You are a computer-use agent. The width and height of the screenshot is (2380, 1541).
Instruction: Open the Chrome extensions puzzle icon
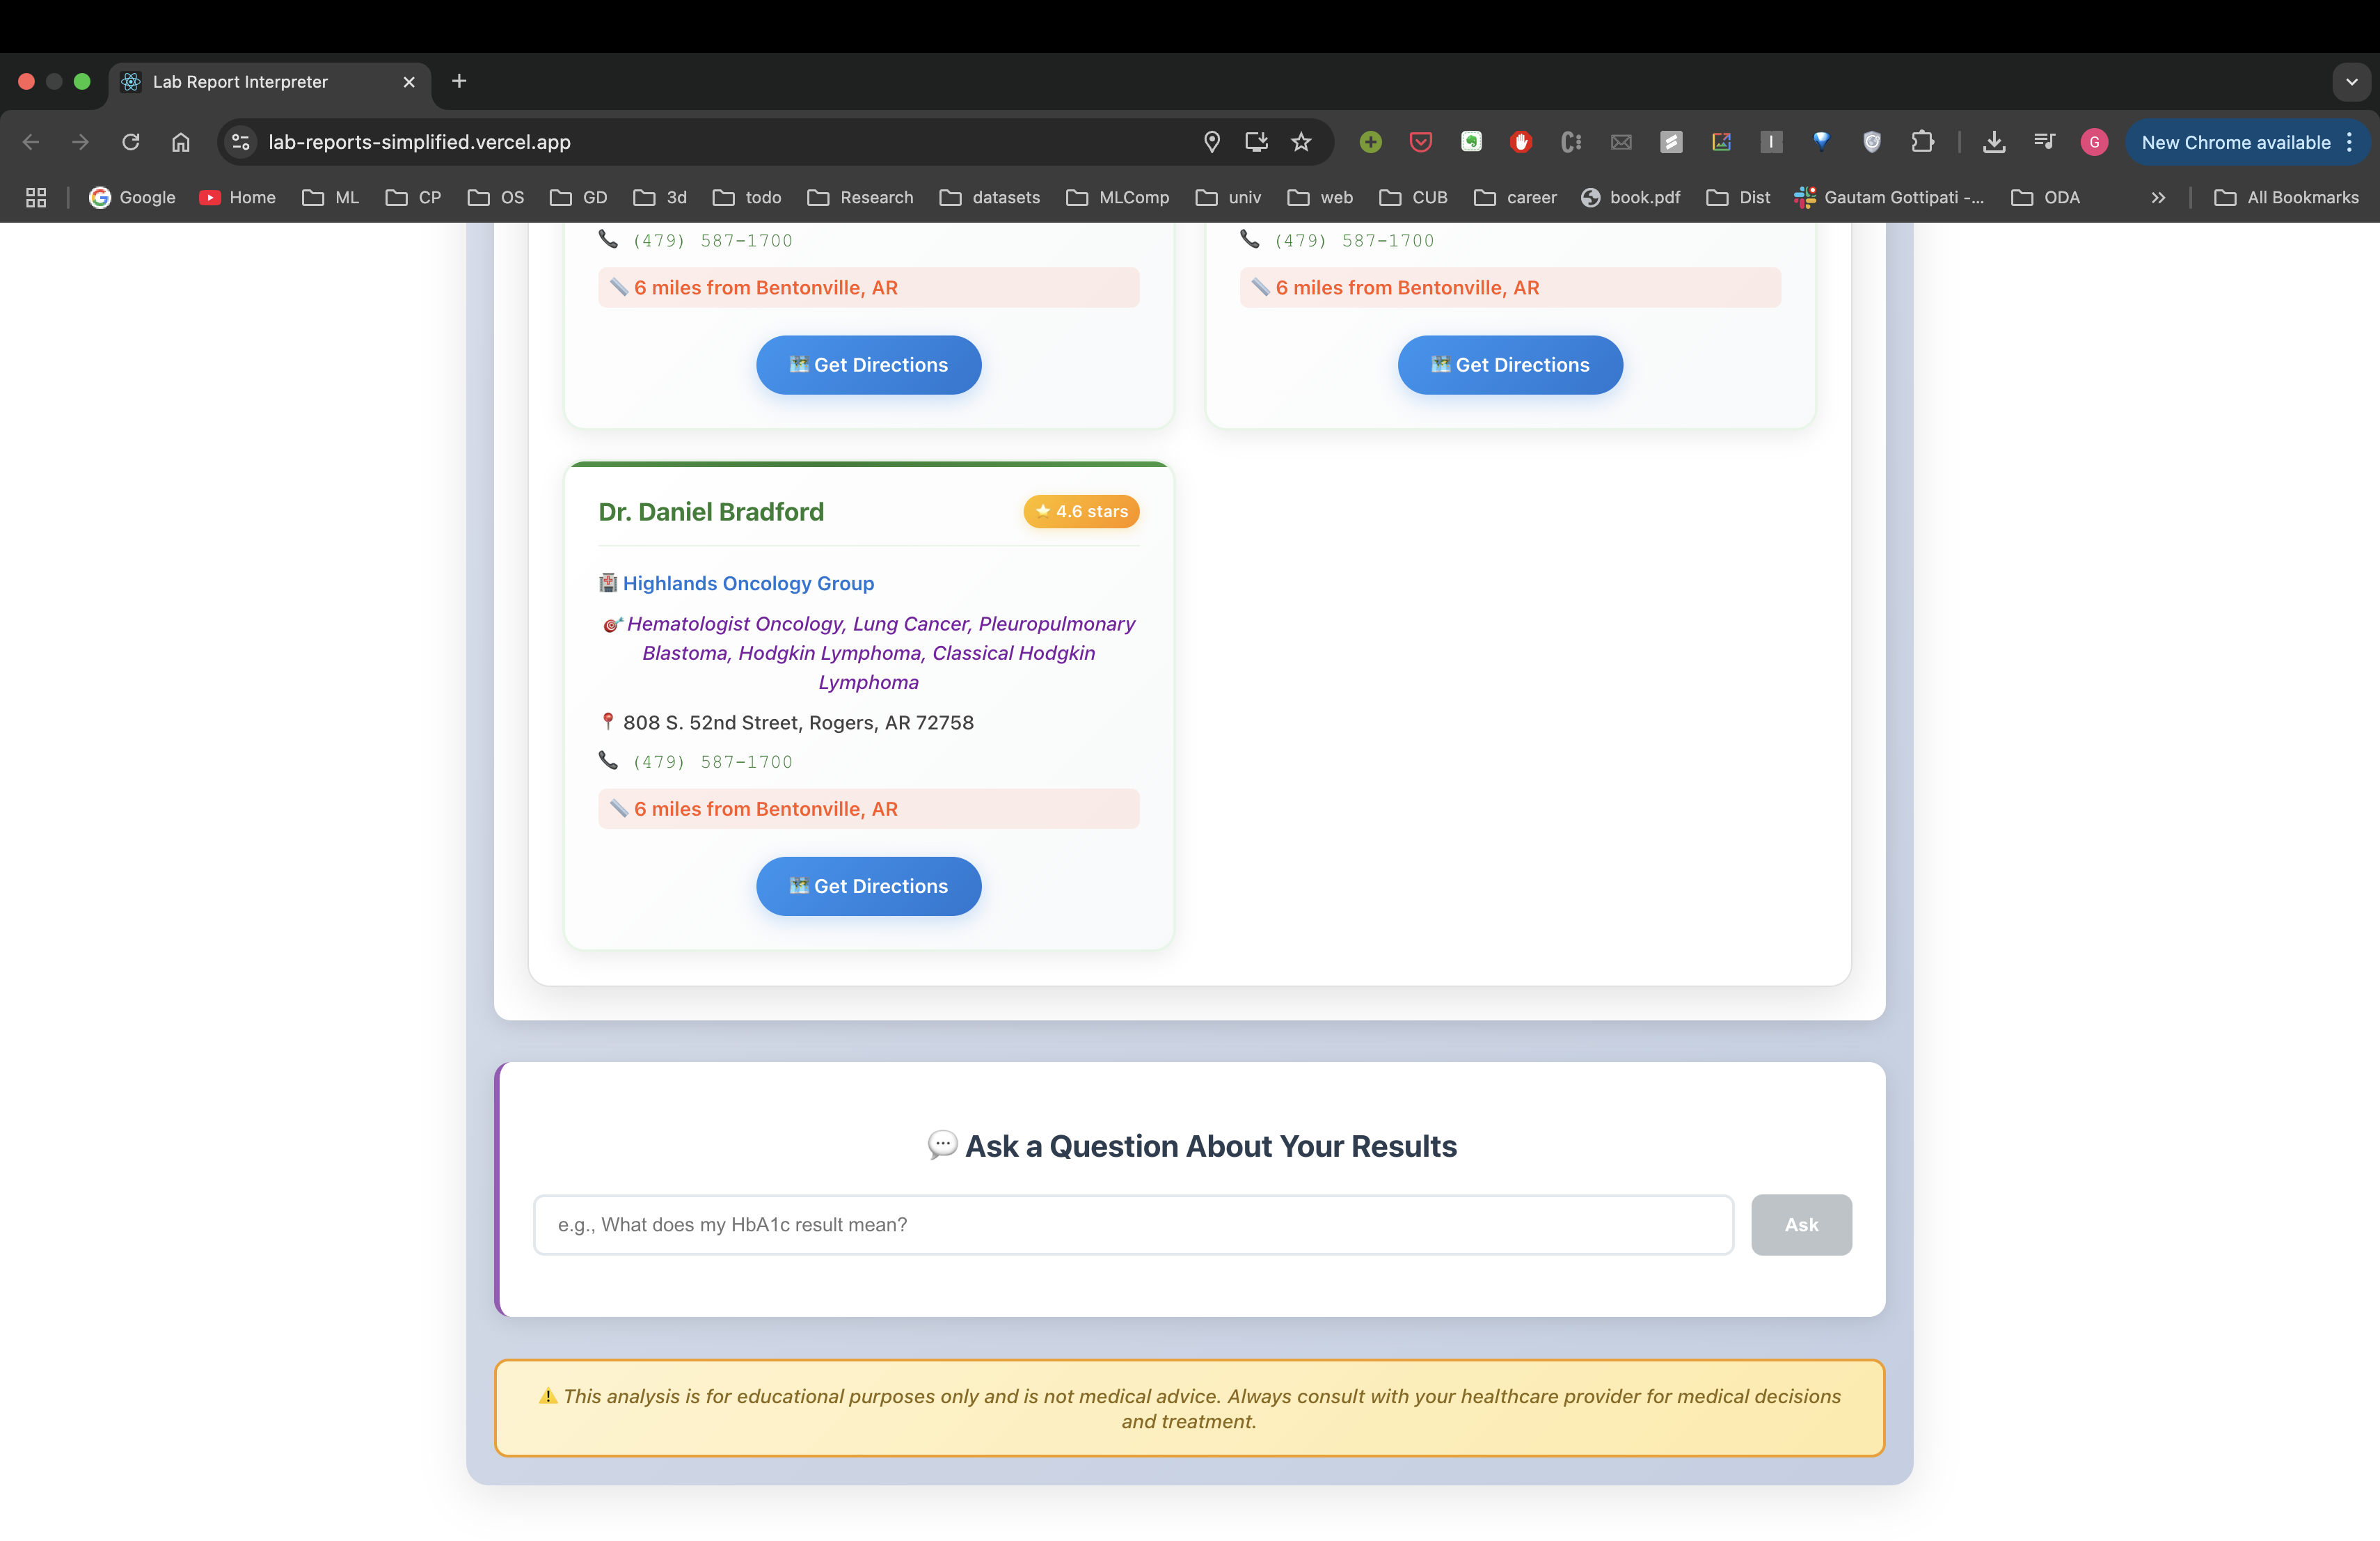coord(1921,142)
